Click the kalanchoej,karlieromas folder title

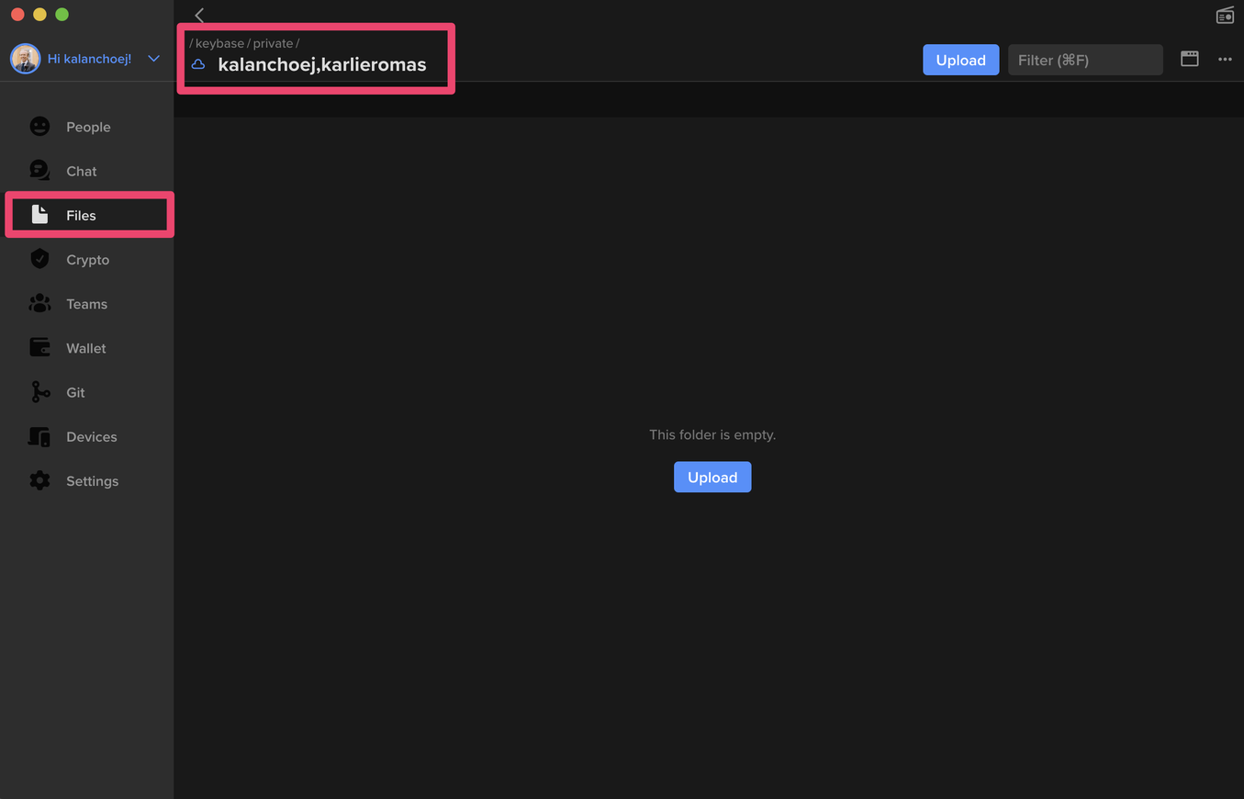322,64
